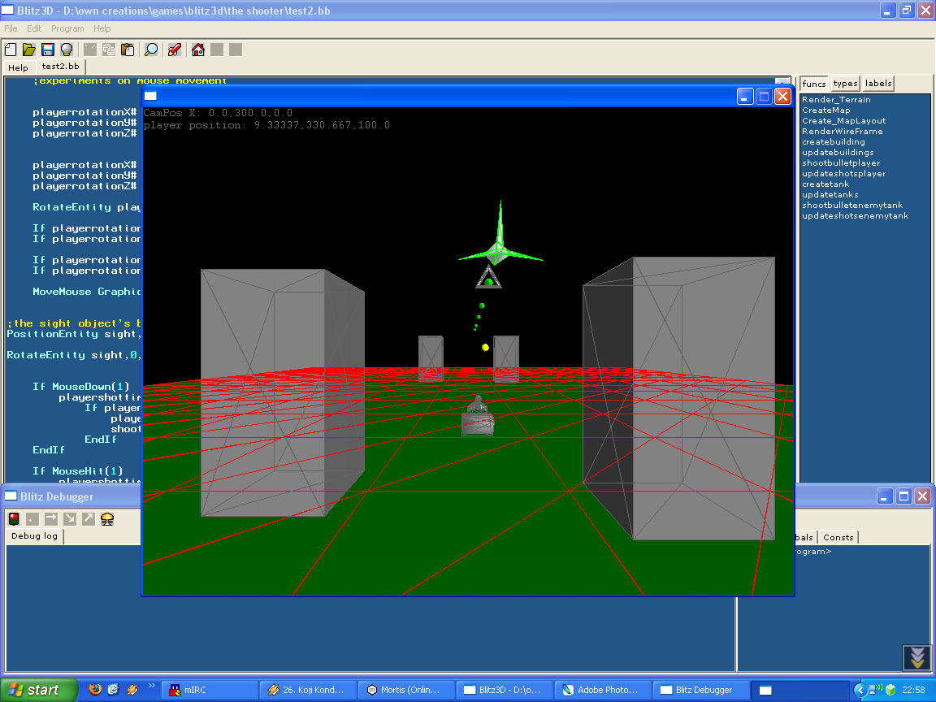936x702 pixels.
Task: Open the File menu
Action: point(11,28)
